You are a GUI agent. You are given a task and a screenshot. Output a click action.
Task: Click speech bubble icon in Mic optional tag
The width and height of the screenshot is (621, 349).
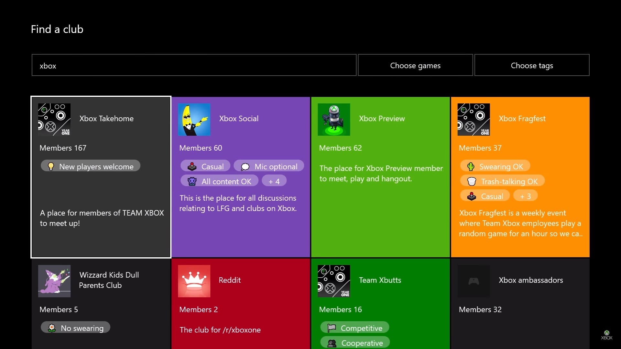pos(245,167)
